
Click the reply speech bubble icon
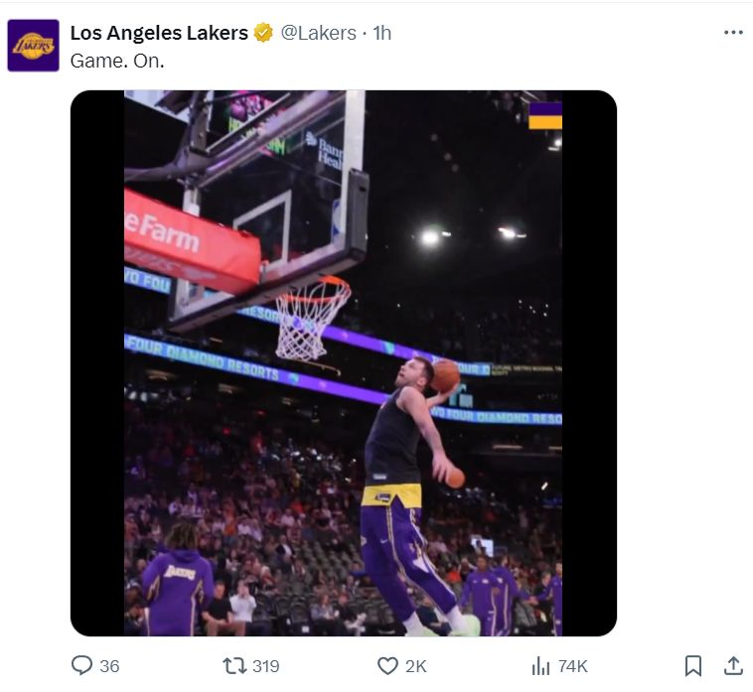(82, 665)
